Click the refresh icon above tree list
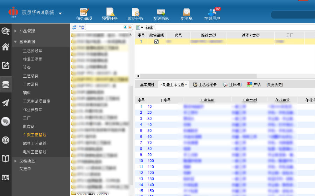This screenshot has height=196, width=315. tap(74, 27)
